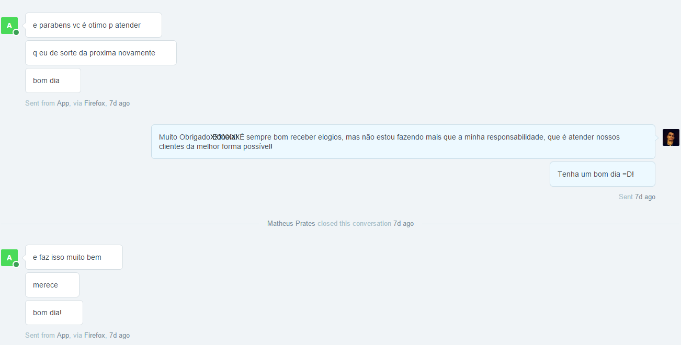Click "Firefox" link under the first "bom dia" message
This screenshot has width=681, height=345.
[95, 103]
